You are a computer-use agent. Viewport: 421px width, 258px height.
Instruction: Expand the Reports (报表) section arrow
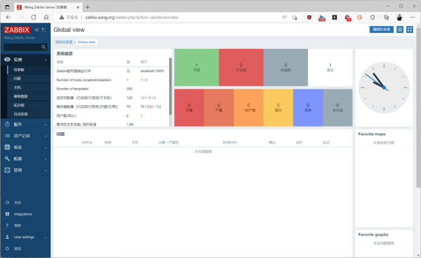[45, 147]
